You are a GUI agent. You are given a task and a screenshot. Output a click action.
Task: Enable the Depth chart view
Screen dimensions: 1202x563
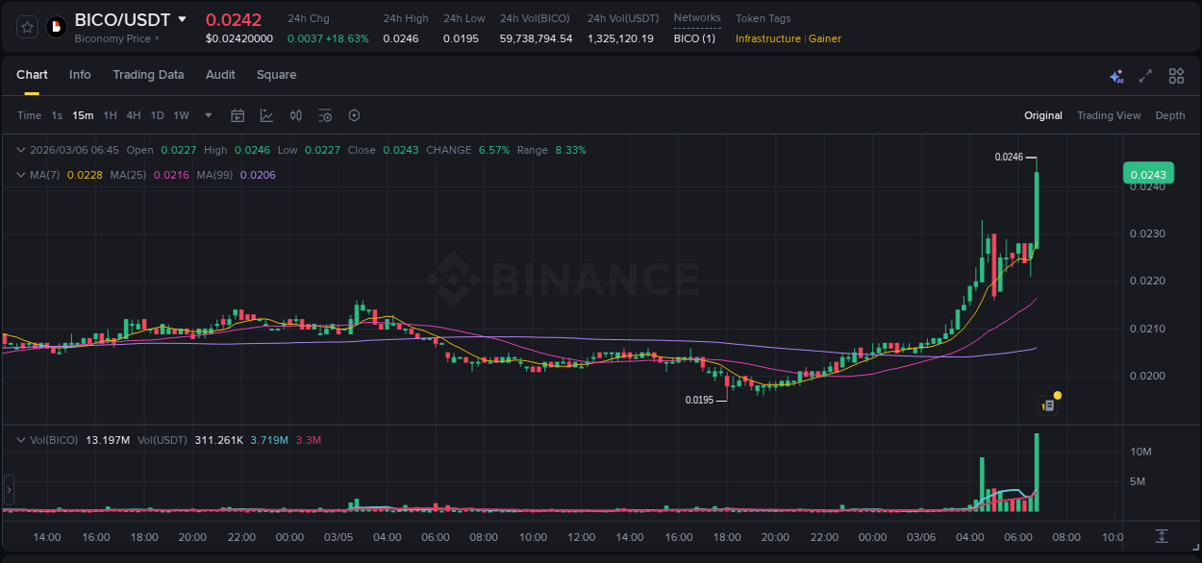[1170, 115]
